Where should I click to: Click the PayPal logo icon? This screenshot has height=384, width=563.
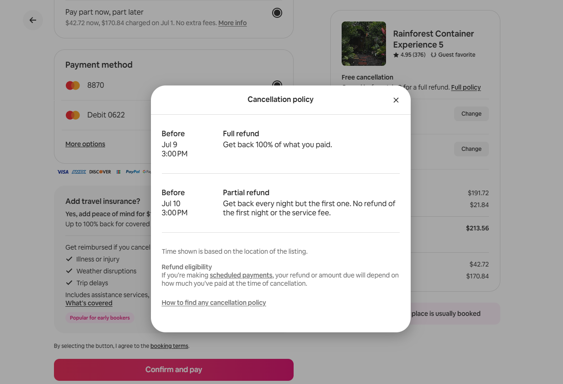coord(133,172)
